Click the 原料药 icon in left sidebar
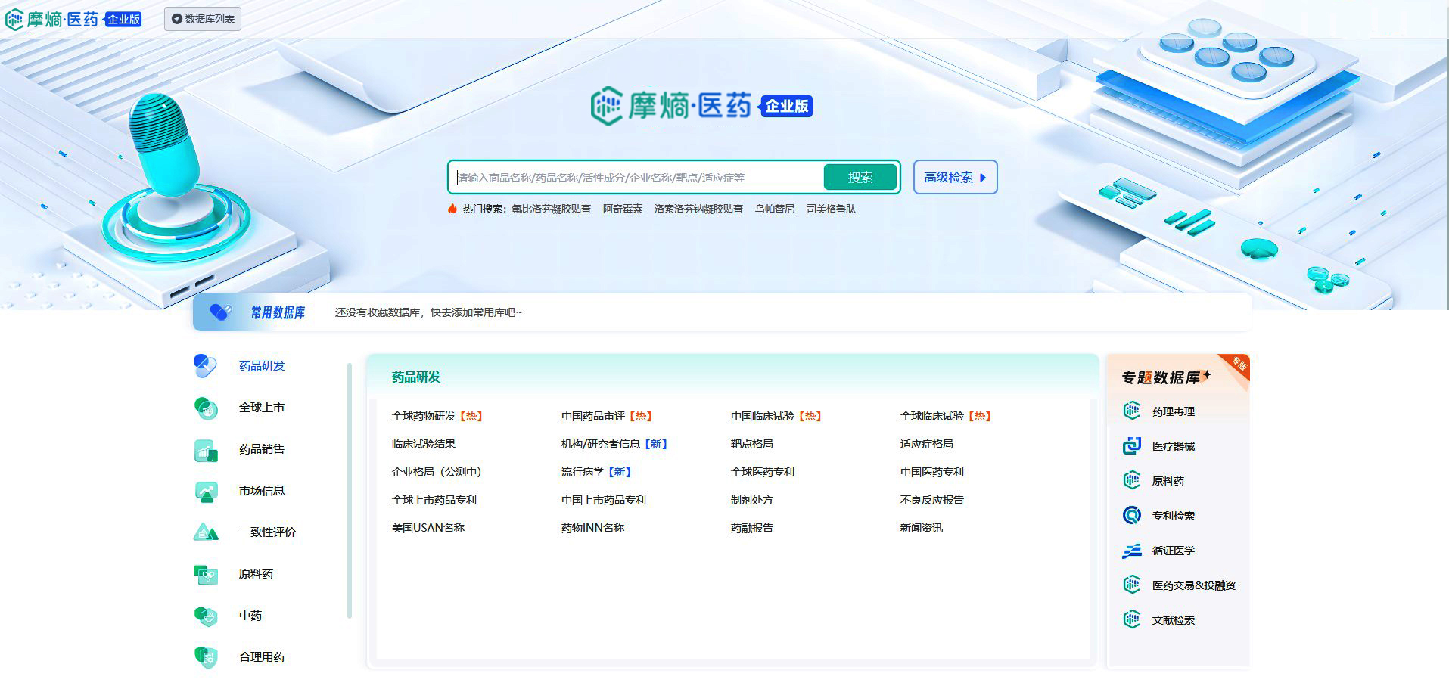 pos(206,575)
